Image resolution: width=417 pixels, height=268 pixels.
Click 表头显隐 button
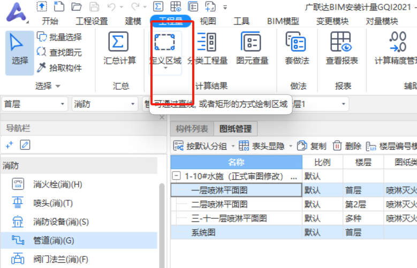click(261, 146)
